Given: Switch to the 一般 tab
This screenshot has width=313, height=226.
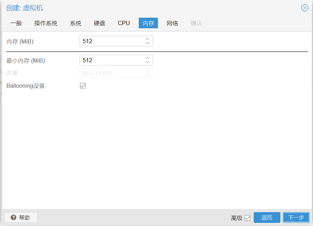Looking at the screenshot, I should click(16, 23).
